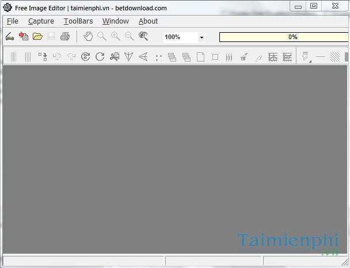This screenshot has height=268, width=350.
Task: Open the About menu
Action: click(148, 21)
